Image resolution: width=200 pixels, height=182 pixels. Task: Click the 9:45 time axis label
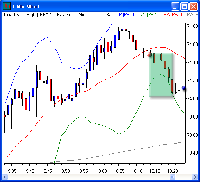(48, 171)
